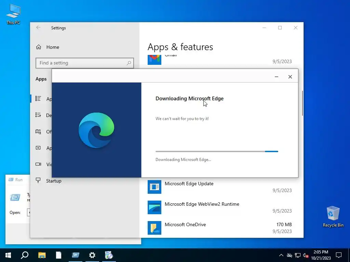Open the notification center

pos(339,255)
